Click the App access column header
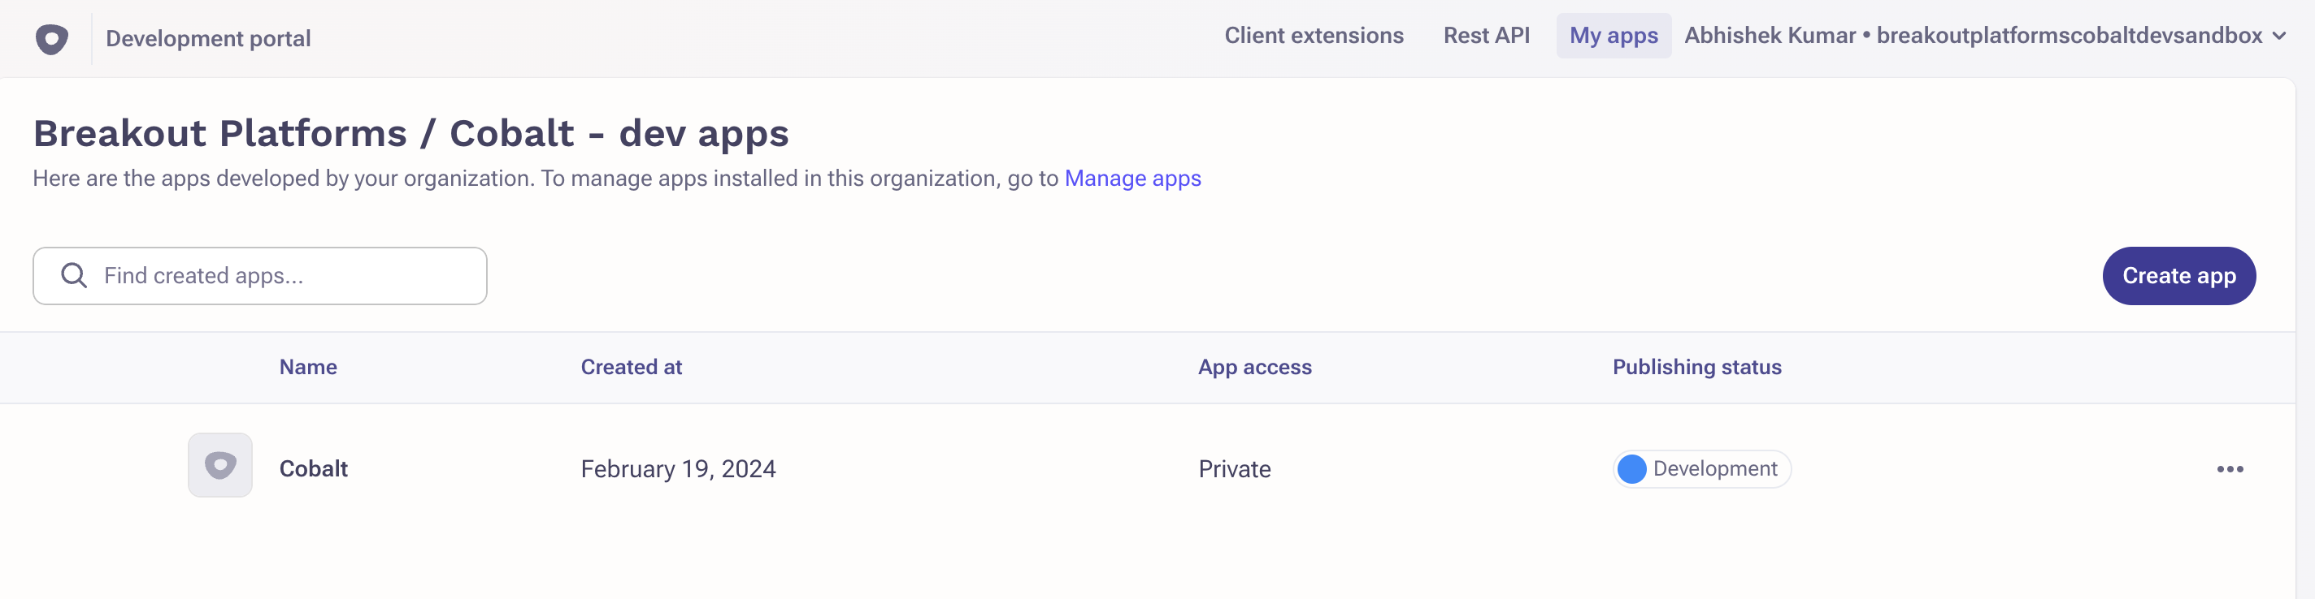The image size is (2315, 599). coord(1254,367)
